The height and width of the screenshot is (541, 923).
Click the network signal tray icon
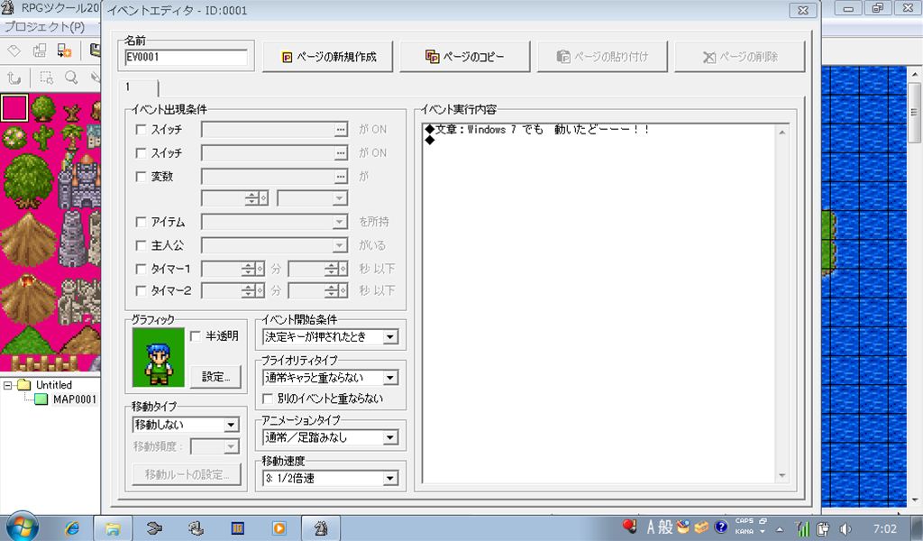pos(802,528)
